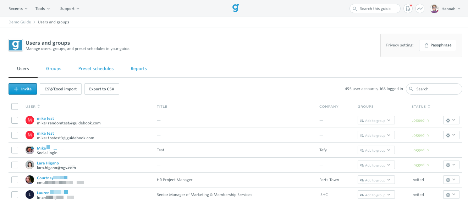This screenshot has height=202, width=468.
Task: Open the notifications bell icon
Action: coord(408,9)
